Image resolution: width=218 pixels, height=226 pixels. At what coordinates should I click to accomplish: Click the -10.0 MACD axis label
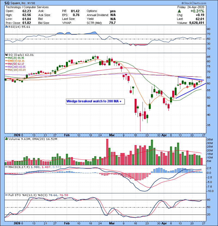pyautogui.click(x=210, y=191)
